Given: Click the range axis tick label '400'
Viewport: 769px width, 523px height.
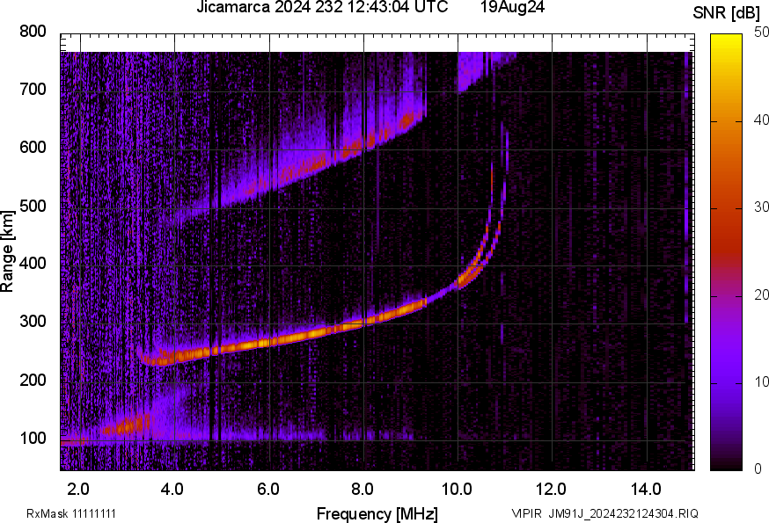Looking at the screenshot, I should 33,263.
